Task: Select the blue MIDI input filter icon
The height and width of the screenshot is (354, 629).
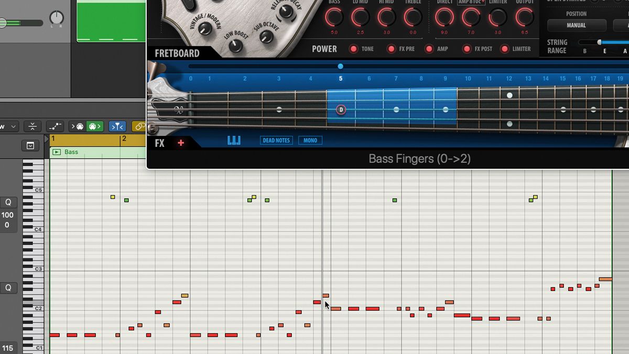Action: click(117, 126)
